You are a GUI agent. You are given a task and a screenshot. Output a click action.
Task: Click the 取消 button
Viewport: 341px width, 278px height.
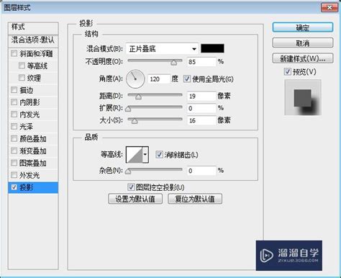point(303,43)
